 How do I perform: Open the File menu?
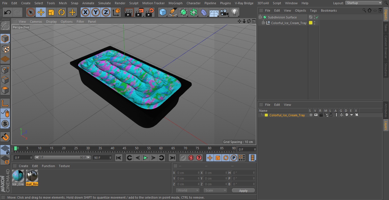(5, 3)
